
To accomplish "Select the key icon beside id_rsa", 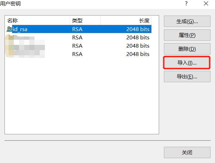I will [x=9, y=29].
